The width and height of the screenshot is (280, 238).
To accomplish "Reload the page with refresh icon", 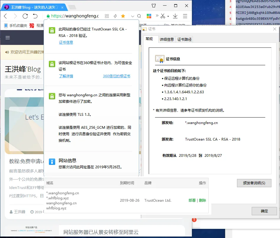I will 25,16.
